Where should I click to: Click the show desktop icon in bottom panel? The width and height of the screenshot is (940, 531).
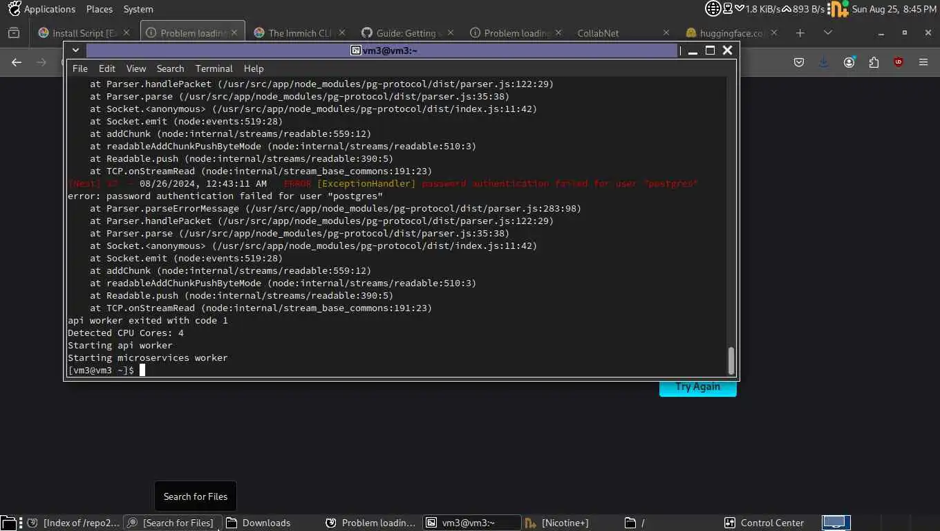8,523
